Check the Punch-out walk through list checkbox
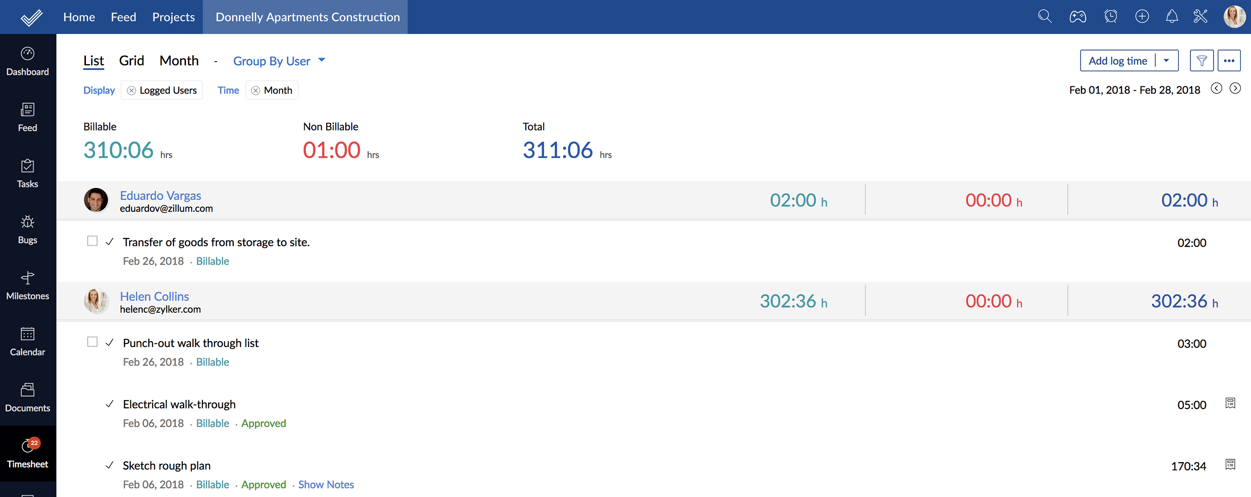Image resolution: width=1251 pixels, height=497 pixels. pos(92,342)
